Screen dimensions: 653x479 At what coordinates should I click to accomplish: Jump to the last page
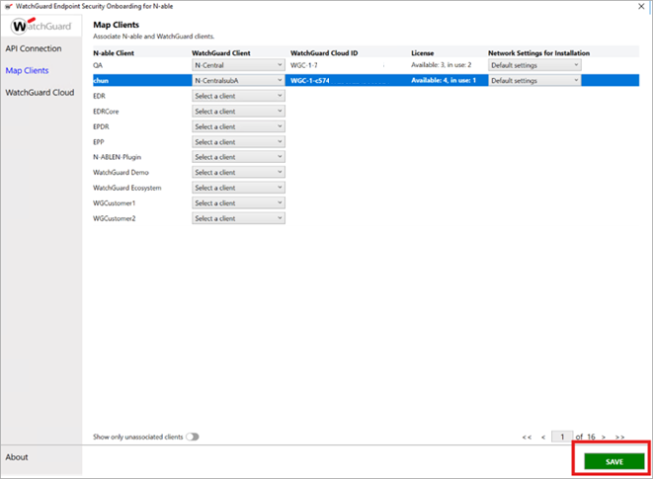[x=619, y=437]
